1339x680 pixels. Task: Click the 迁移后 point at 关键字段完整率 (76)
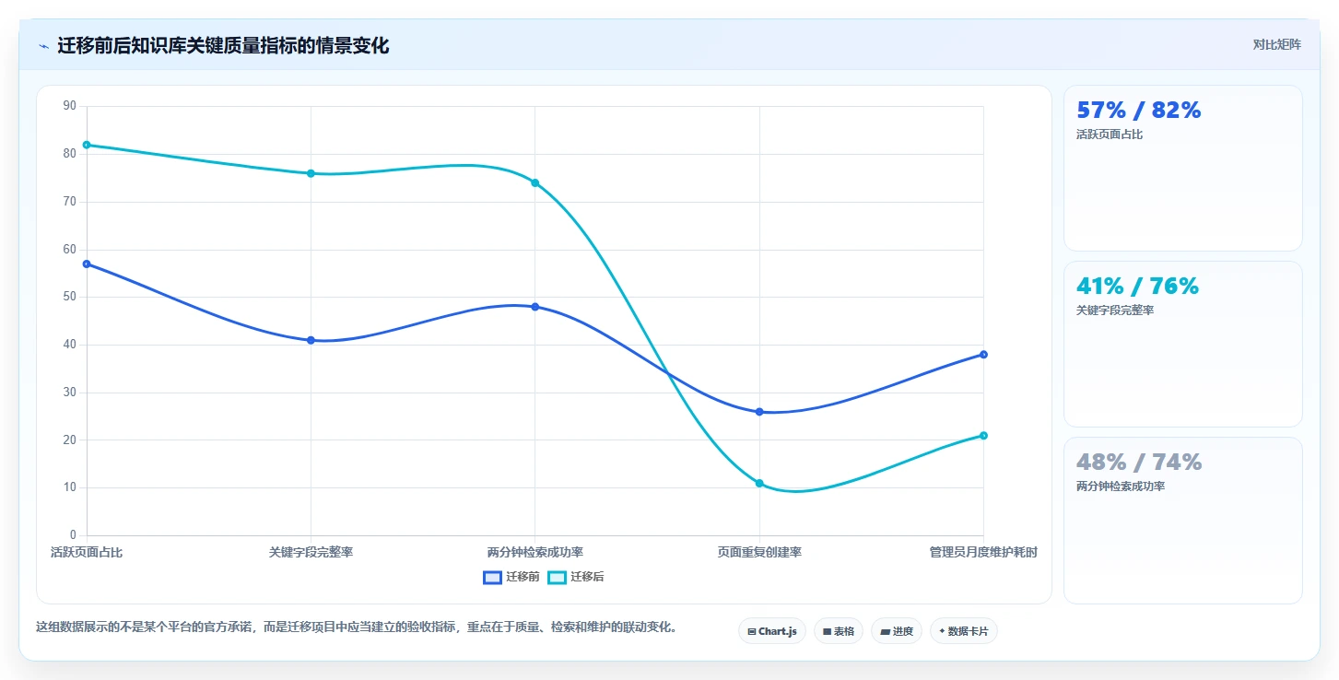pyautogui.click(x=311, y=173)
